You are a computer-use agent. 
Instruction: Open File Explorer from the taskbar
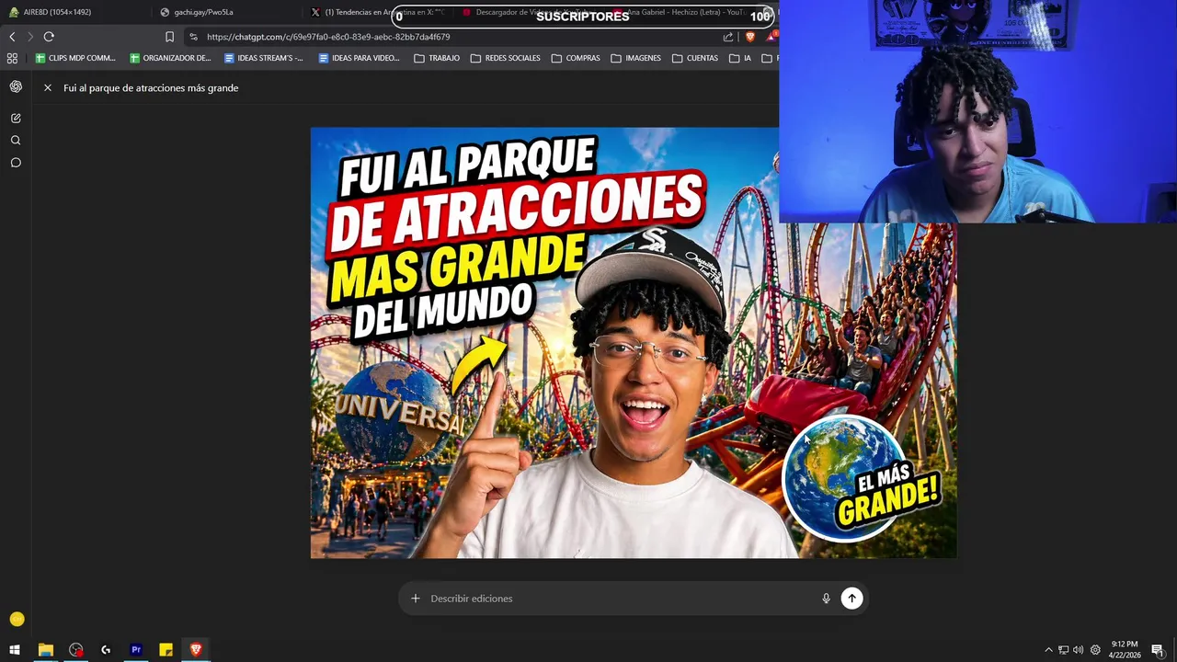point(45,650)
